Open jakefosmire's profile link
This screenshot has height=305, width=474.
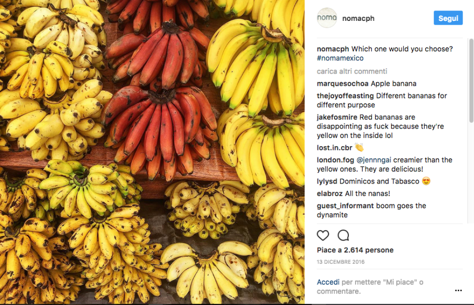tap(337, 117)
